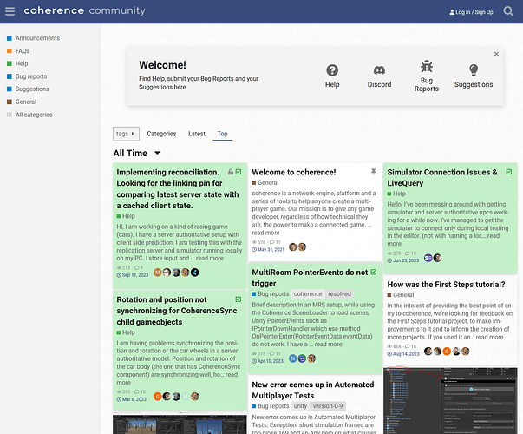Open topic Welcome to coherence!
The height and width of the screenshot is (434, 523).
pyautogui.click(x=294, y=172)
